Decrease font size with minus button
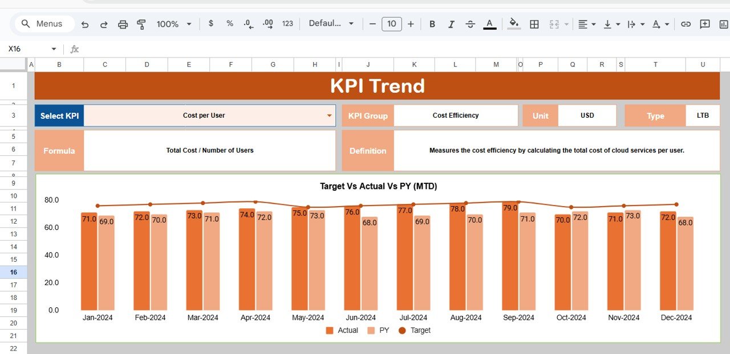This screenshot has height=354, width=730. tap(372, 24)
